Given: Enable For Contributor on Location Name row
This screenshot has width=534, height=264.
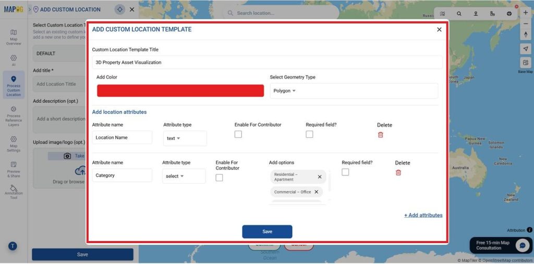Looking at the screenshot, I should 238,134.
